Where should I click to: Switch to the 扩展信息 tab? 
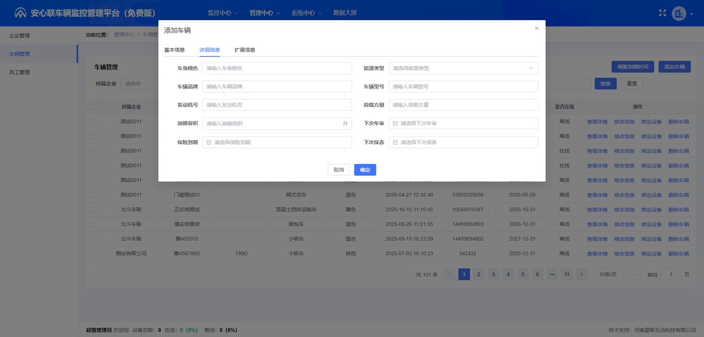pyautogui.click(x=245, y=50)
